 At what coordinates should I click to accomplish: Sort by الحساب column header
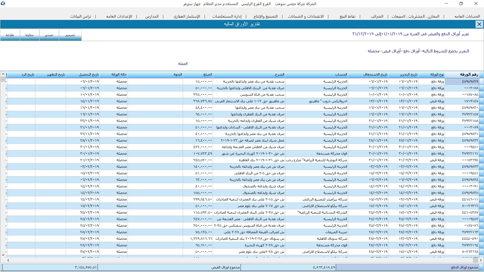317,75
